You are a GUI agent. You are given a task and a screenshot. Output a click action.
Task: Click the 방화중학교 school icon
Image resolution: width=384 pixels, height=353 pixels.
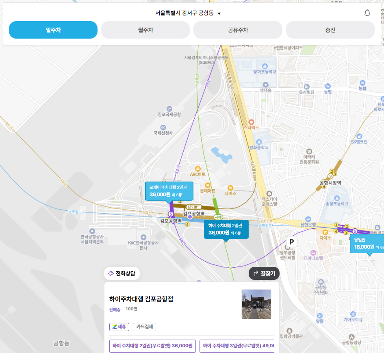click(259, 142)
